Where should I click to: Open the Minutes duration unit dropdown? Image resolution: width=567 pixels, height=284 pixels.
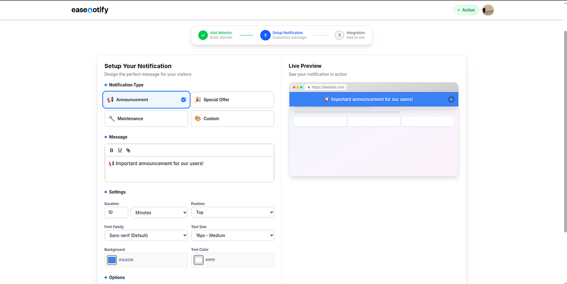[159, 213]
